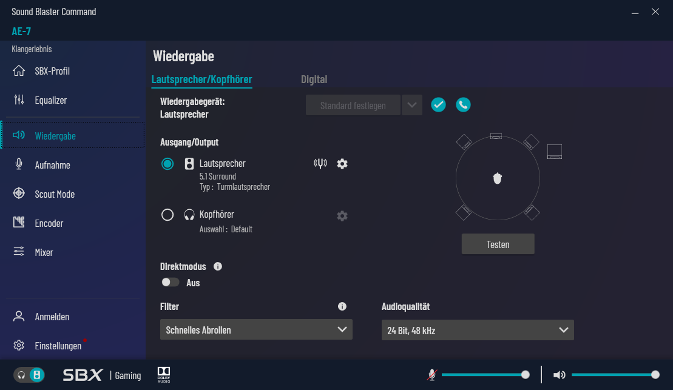The image size is (673, 390).
Task: Toggle headphone/speaker switch in bottom bar
Action: [x=29, y=375]
